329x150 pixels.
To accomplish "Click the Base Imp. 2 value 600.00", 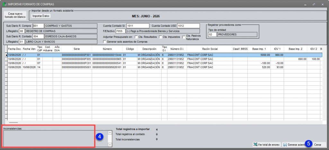I will 296,59.
